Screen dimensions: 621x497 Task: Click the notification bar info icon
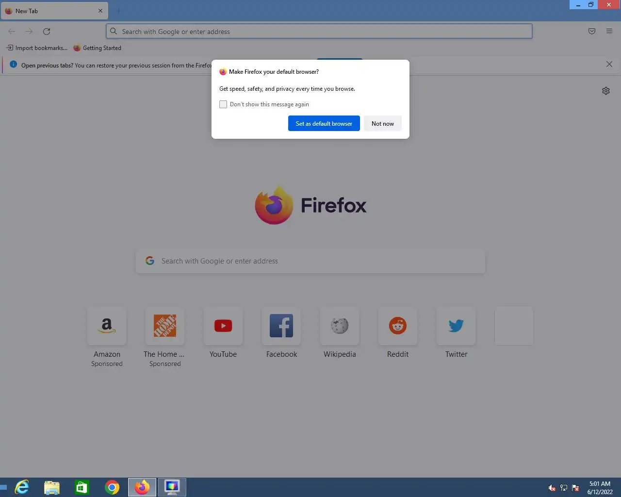[x=13, y=65]
